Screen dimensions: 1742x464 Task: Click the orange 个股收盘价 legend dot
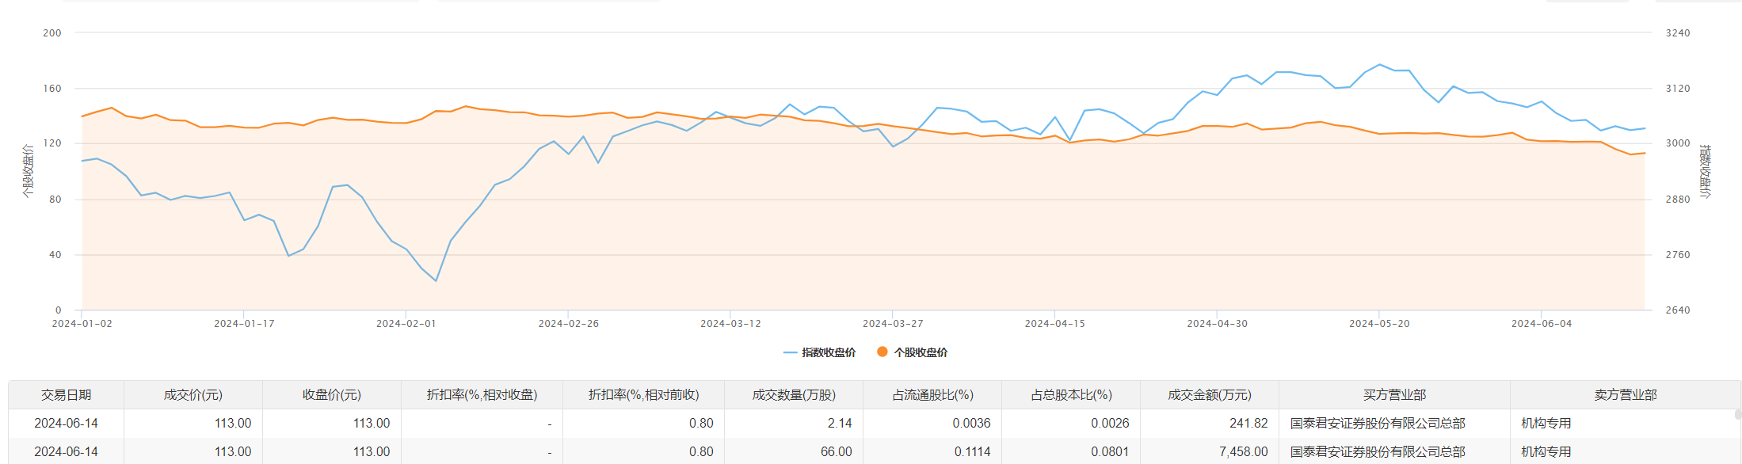[x=882, y=352]
